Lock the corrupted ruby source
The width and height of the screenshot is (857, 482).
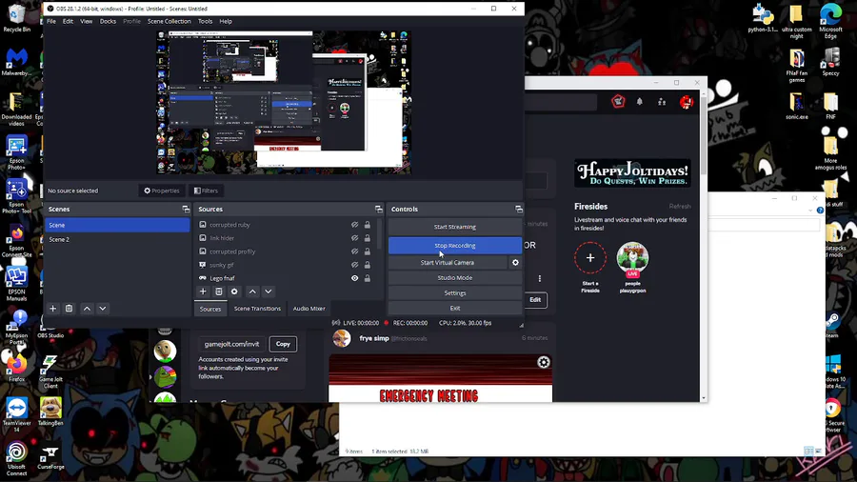pos(368,225)
